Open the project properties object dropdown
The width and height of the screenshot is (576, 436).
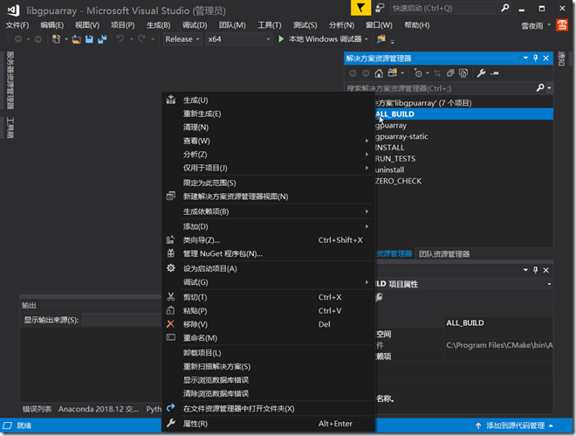[x=549, y=284]
